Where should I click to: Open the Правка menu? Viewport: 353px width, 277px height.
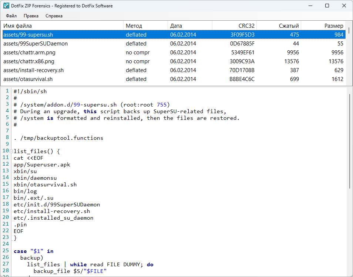click(31, 16)
